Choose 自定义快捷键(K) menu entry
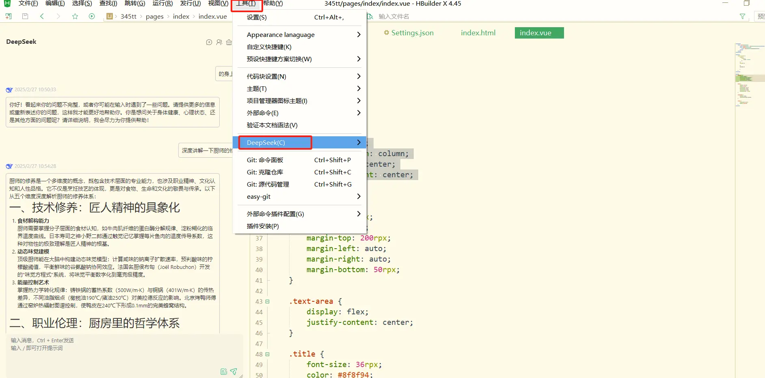The height and width of the screenshot is (378, 765). point(299,47)
